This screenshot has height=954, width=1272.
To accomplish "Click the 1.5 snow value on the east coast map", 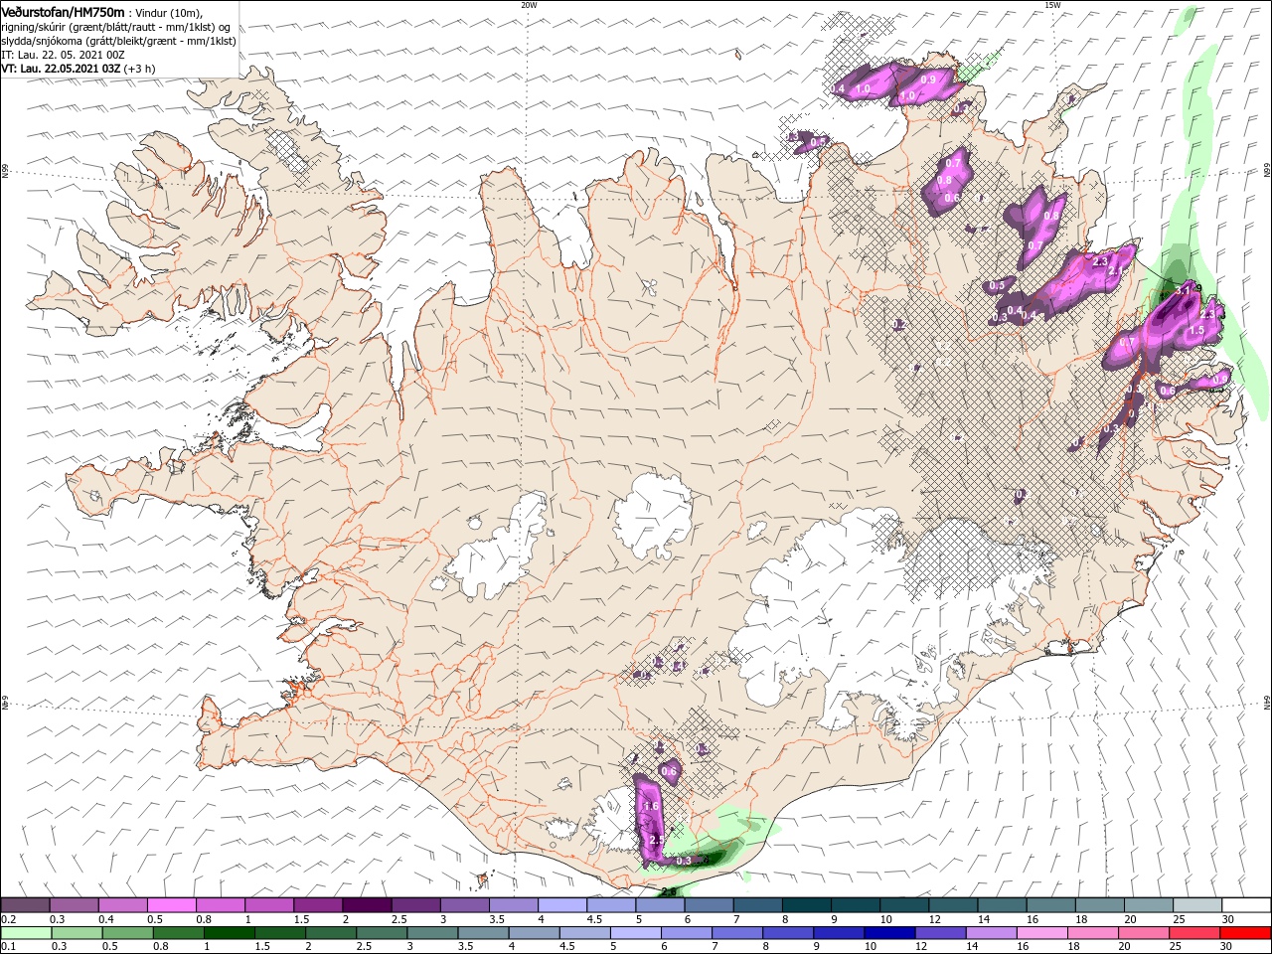I will [x=1197, y=330].
